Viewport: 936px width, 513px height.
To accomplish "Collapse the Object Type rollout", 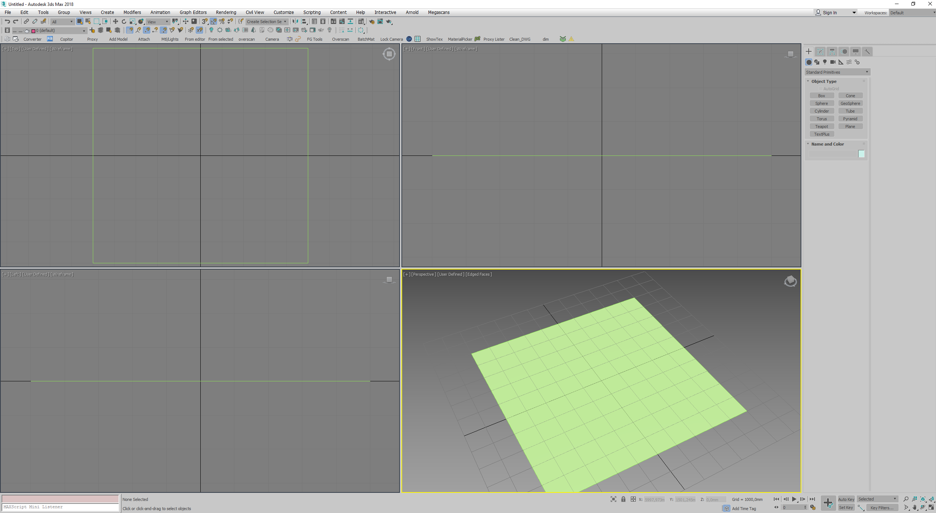I will click(x=824, y=81).
